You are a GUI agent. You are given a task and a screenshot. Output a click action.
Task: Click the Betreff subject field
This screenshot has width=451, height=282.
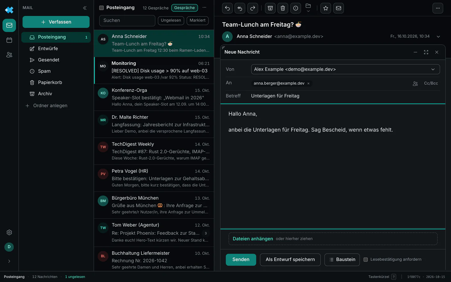345,96
